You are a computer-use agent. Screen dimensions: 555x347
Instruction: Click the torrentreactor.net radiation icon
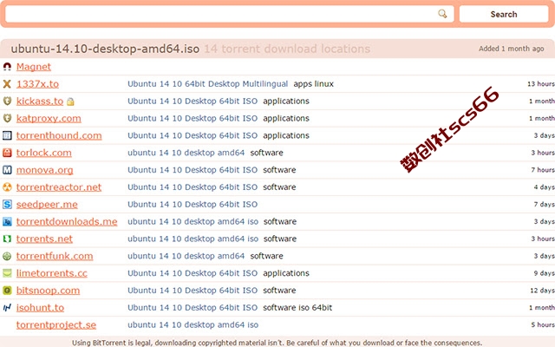pyautogui.click(x=7, y=187)
